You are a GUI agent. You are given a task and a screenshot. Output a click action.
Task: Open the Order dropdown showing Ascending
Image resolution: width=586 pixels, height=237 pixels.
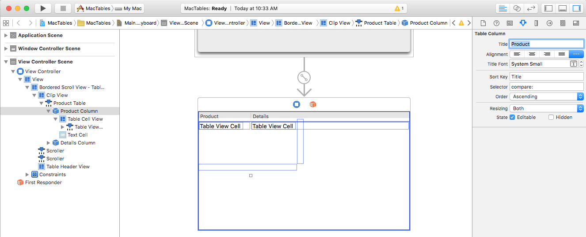click(x=547, y=96)
